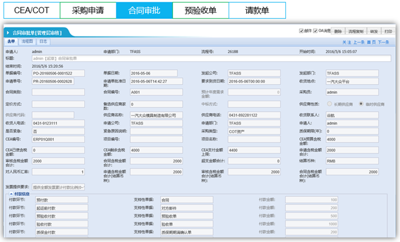400x242 pixels.
Task: Click the 紧急原因说明 field
Action: click(156, 131)
